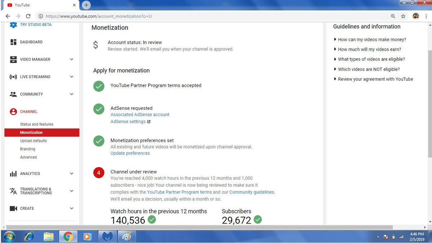Select the Monetization sidebar item
Screen dimensions: 432x243
click(x=42, y=132)
